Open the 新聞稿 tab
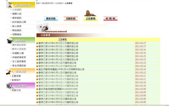Screen dimensions: 169x106 (x=110, y=19)
